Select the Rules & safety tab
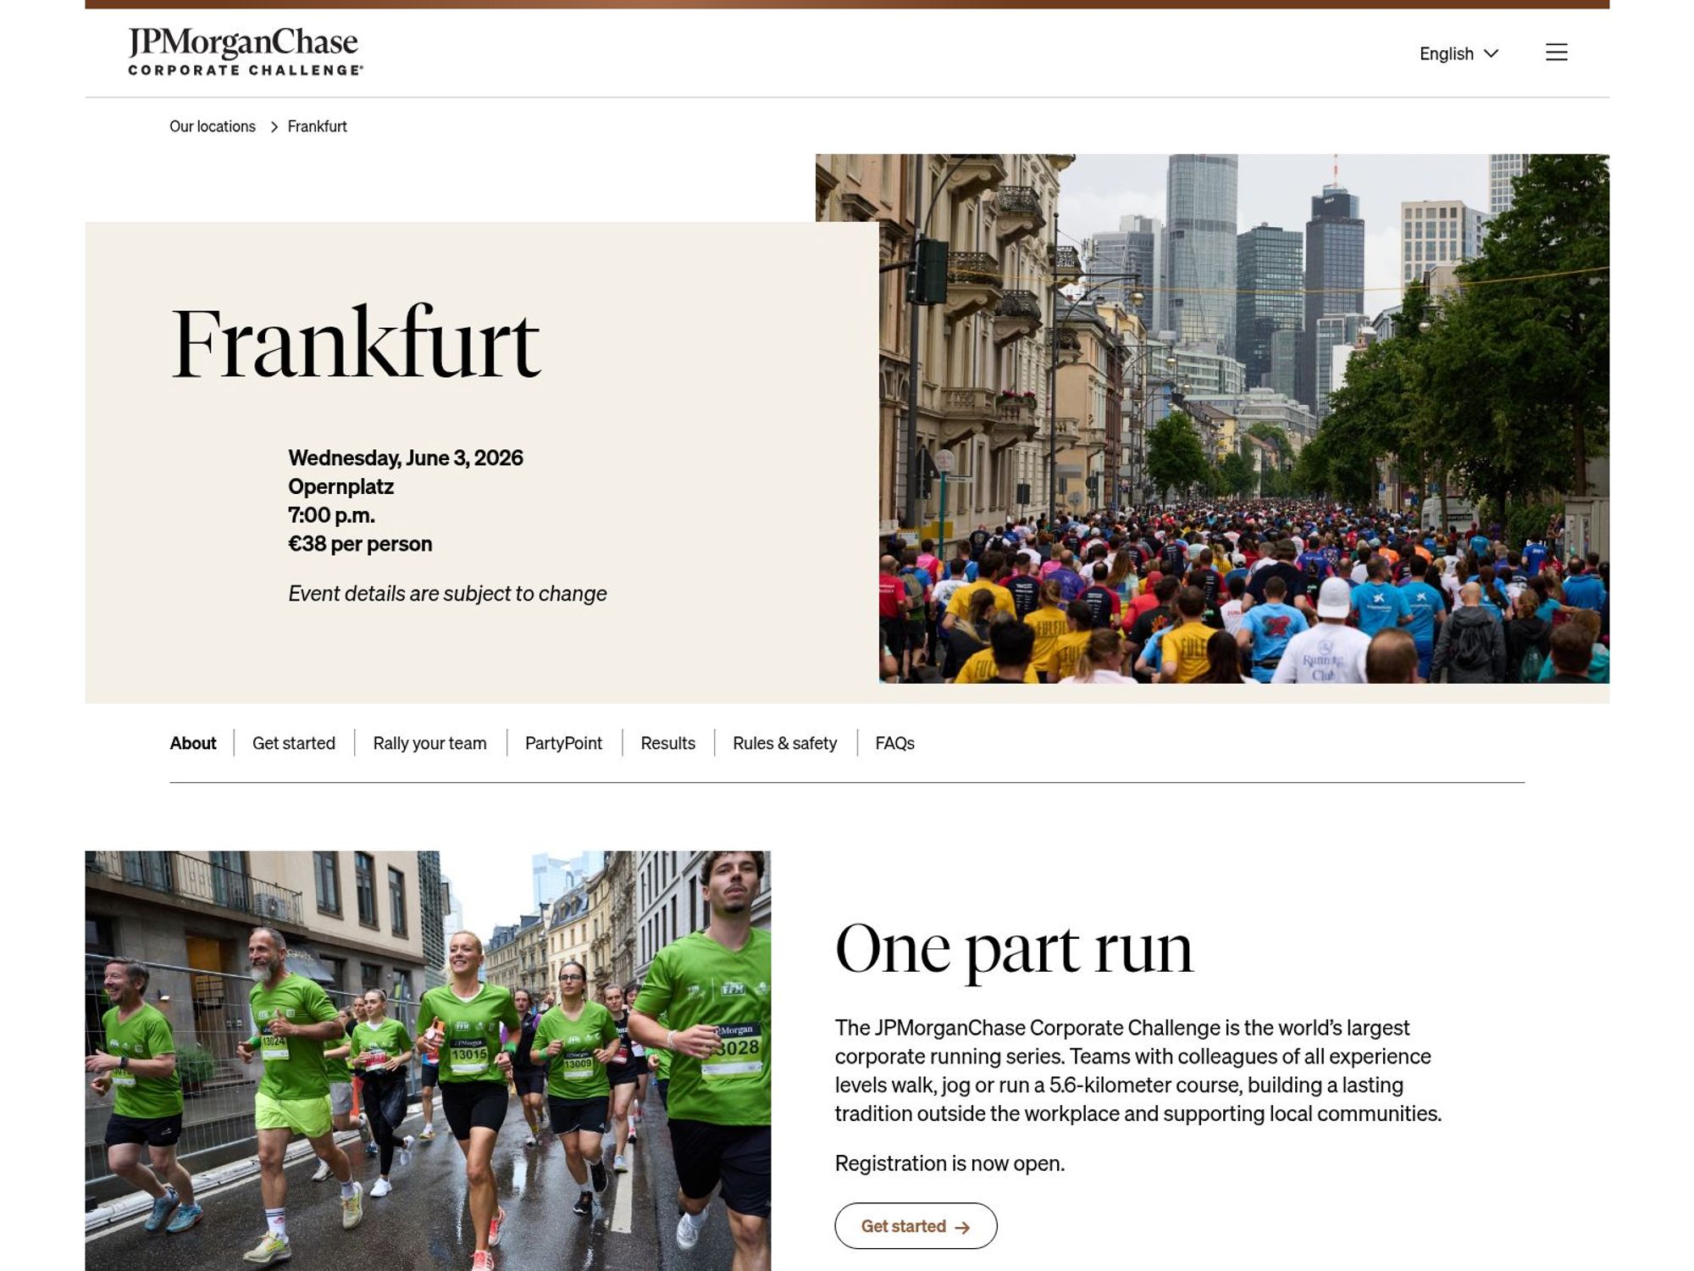This screenshot has height=1271, width=1694. tap(785, 743)
